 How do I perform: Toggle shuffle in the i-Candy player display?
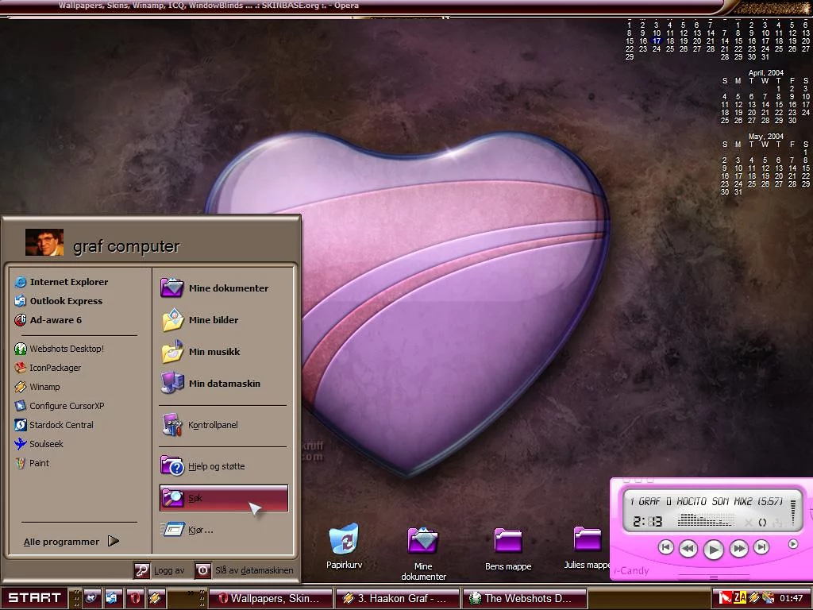click(747, 522)
